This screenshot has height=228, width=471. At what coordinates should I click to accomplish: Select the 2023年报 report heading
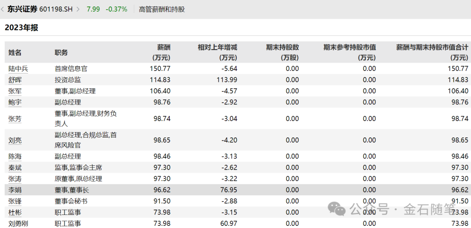click(21, 27)
